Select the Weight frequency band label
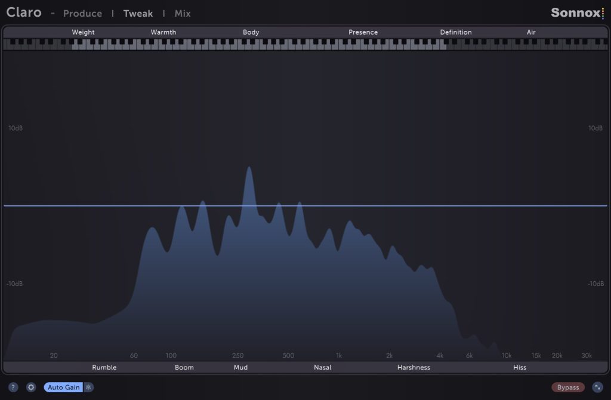Image resolution: width=611 pixels, height=400 pixels. [x=83, y=32]
